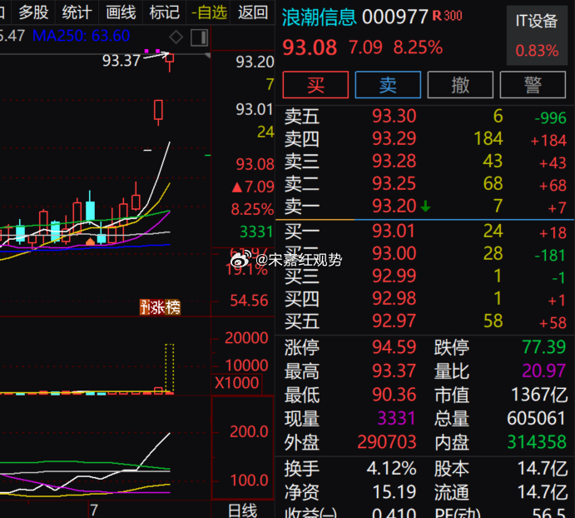Open the IT设备 sector box
Image resolution: width=575 pixels, height=518 pixels.
538,35
